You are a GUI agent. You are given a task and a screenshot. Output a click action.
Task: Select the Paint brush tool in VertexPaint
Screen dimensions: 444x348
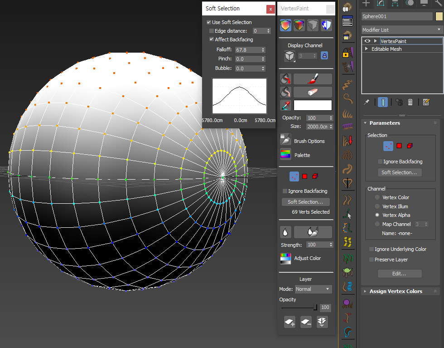pos(313,79)
